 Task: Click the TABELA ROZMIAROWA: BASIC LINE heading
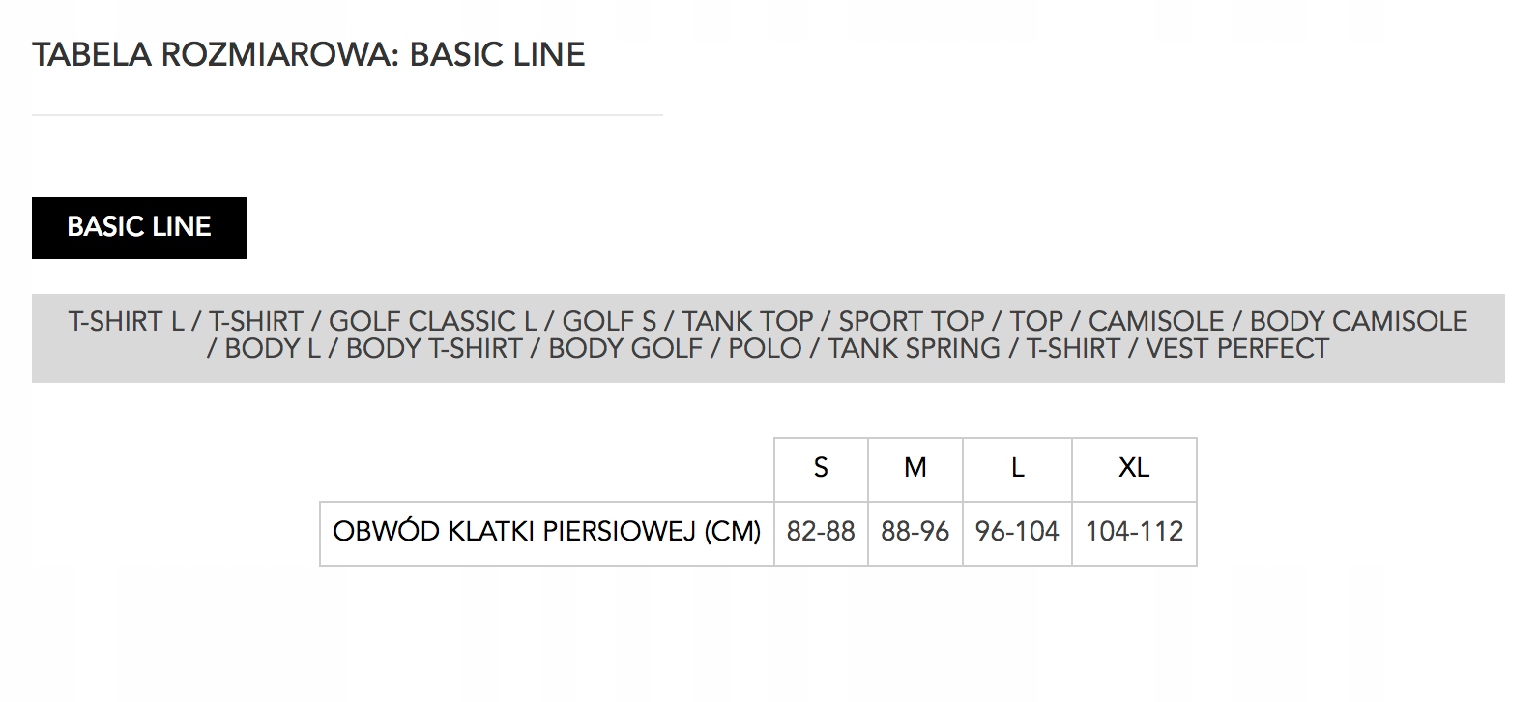point(308,55)
